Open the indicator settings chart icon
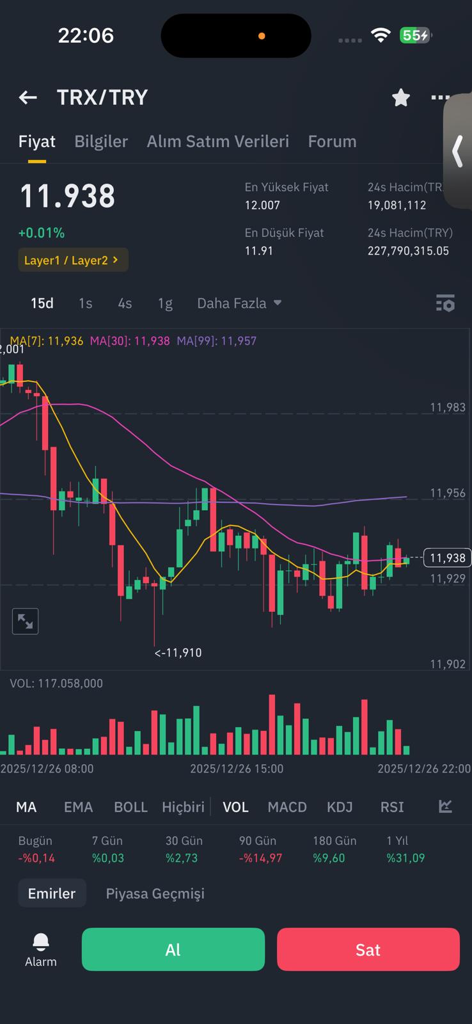The image size is (472, 1024). [446, 806]
